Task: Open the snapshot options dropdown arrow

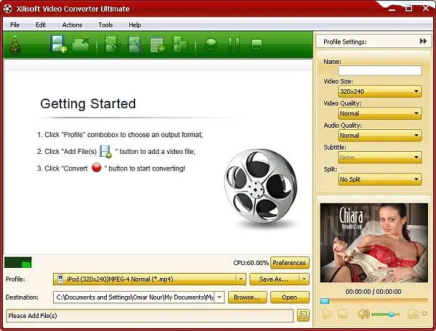Action: click(424, 314)
